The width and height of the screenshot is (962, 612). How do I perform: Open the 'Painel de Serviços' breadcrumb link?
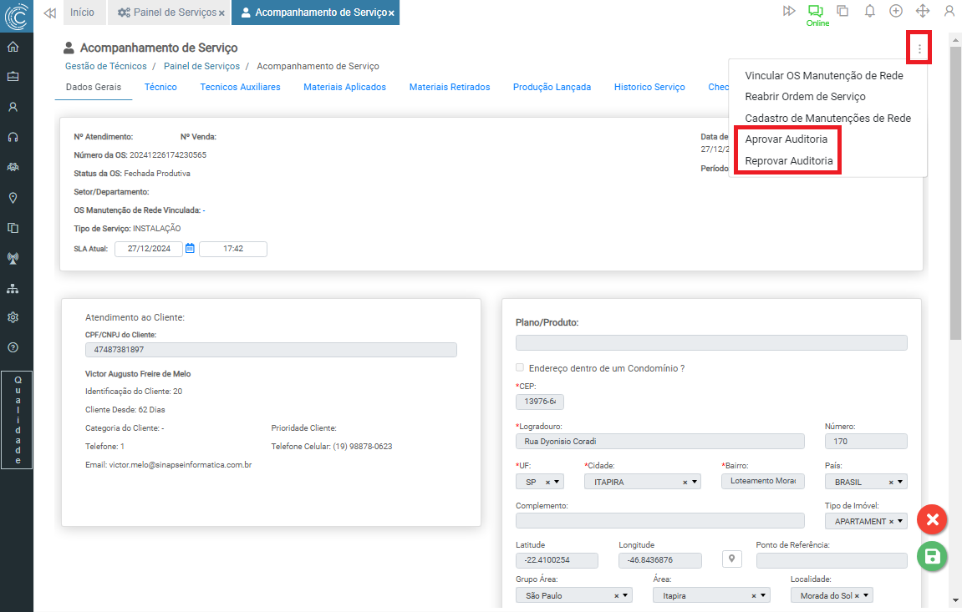click(x=201, y=66)
